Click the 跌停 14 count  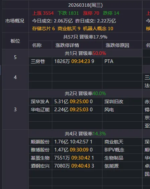111,13
